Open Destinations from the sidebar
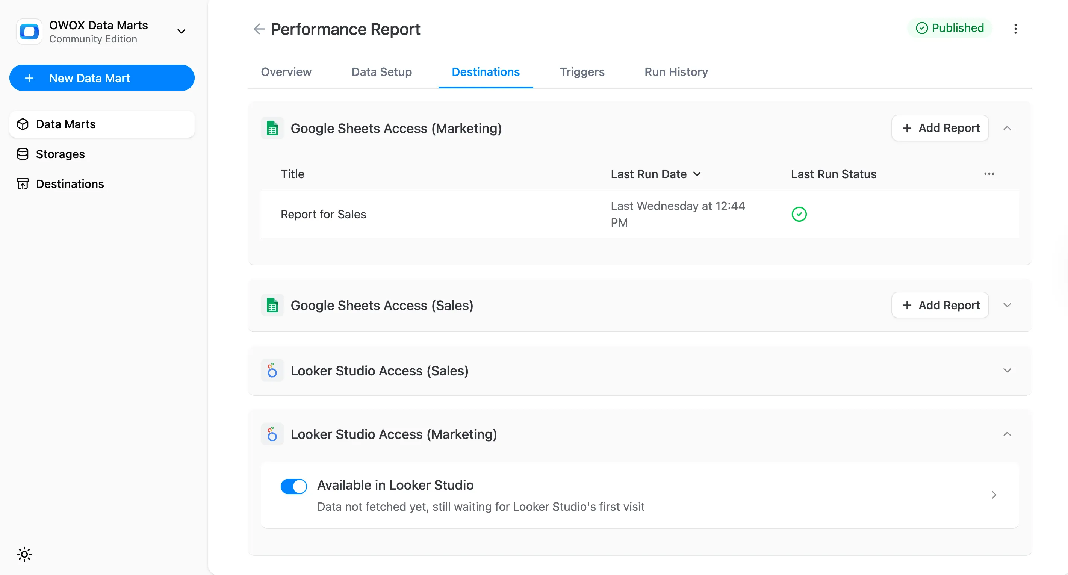This screenshot has width=1068, height=575. pyautogui.click(x=69, y=184)
